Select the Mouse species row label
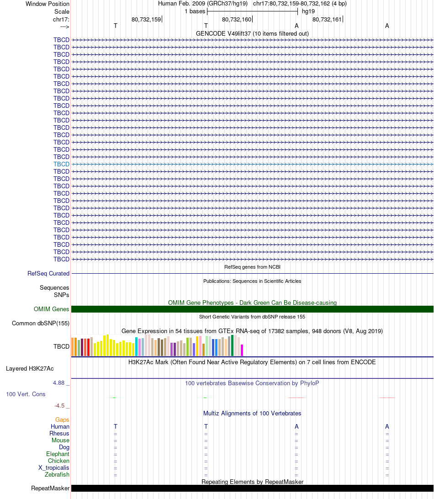This screenshot has width=434, height=499. click(x=60, y=440)
